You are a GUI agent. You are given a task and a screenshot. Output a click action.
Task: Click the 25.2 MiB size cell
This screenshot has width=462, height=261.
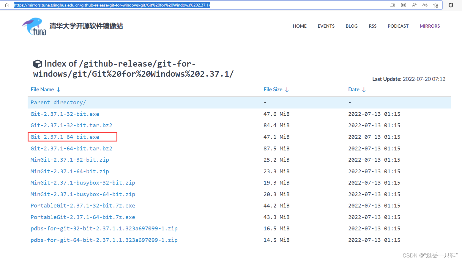tap(276, 160)
